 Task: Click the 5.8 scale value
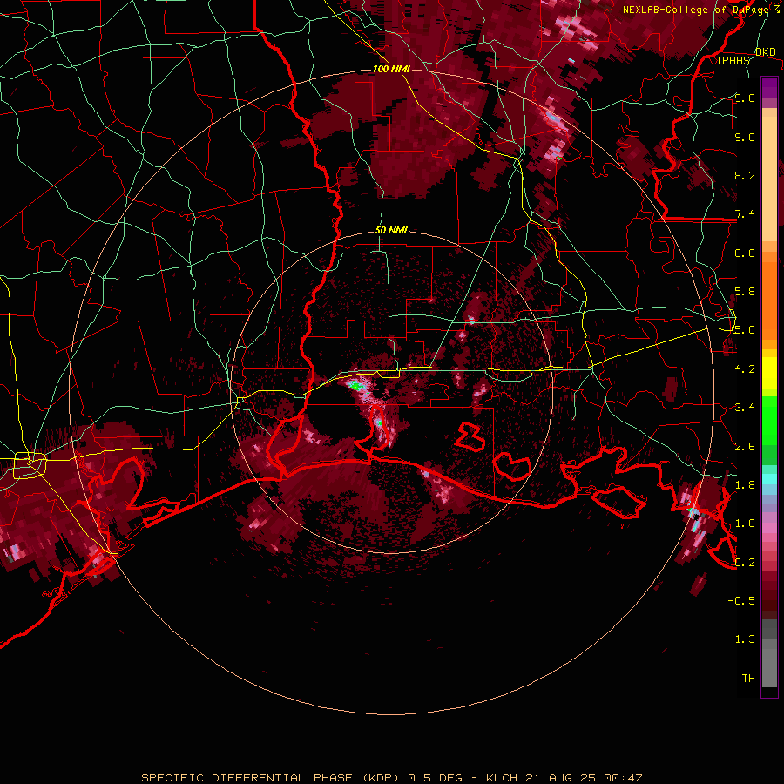coord(745,292)
